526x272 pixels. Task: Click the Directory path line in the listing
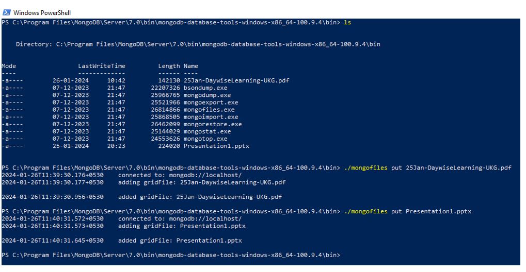pos(198,44)
